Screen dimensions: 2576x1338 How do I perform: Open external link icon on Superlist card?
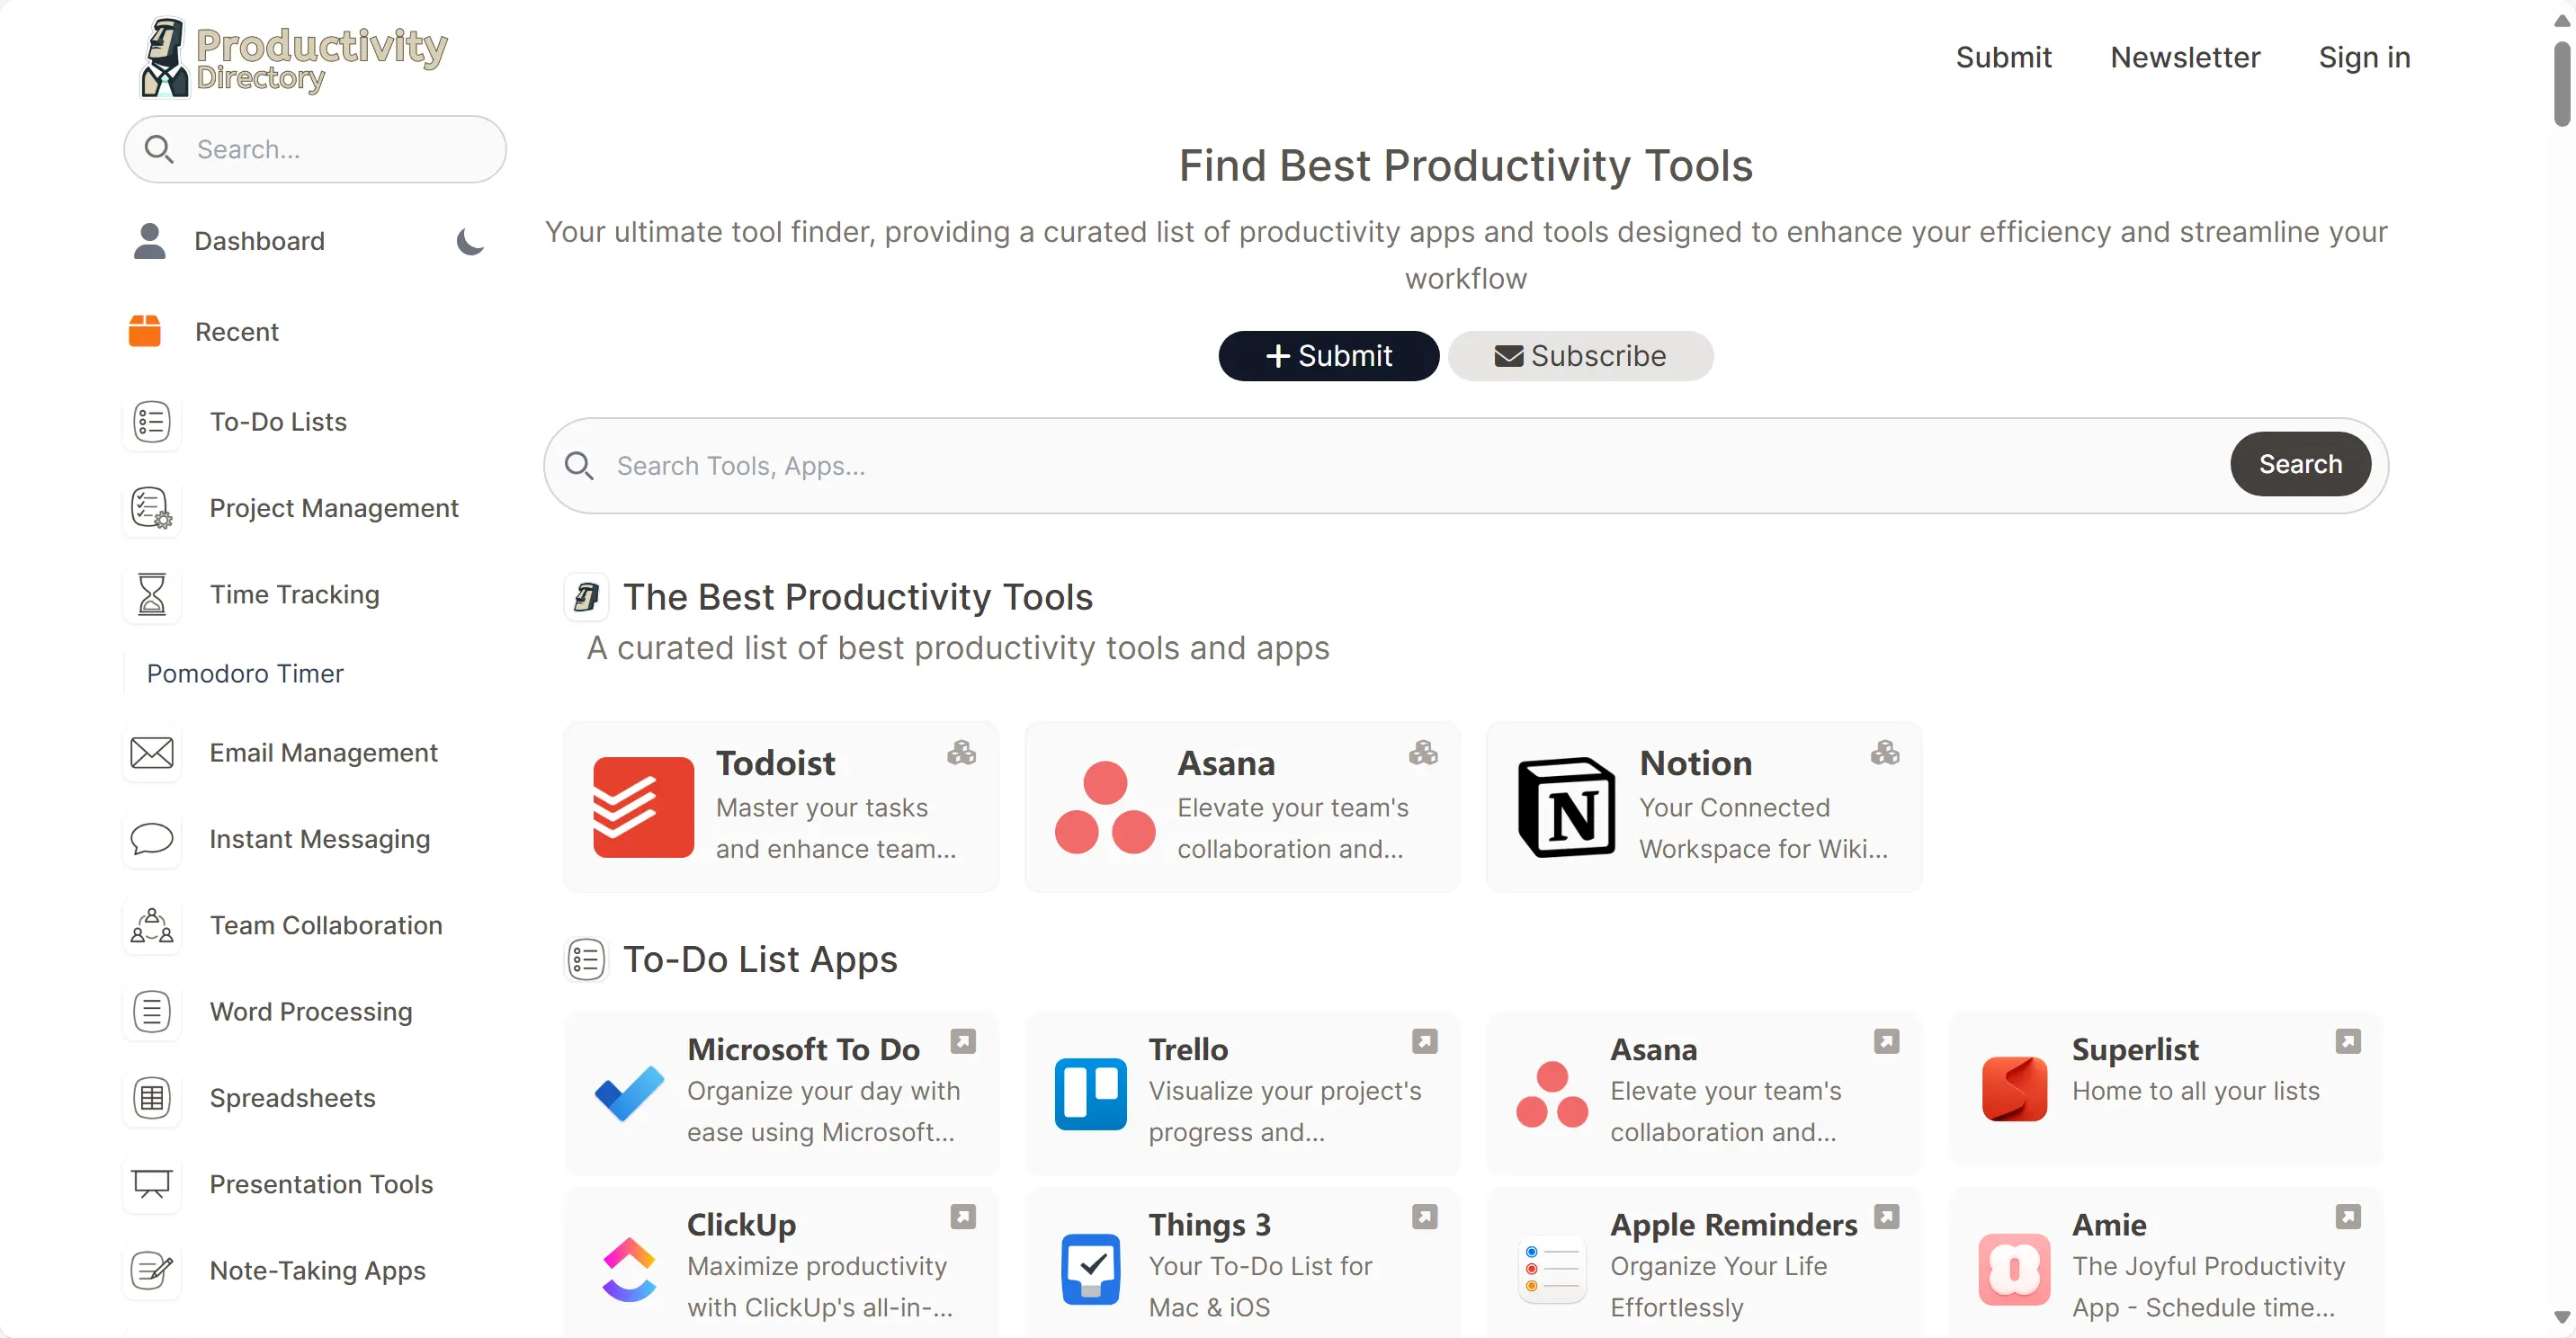(2349, 1042)
